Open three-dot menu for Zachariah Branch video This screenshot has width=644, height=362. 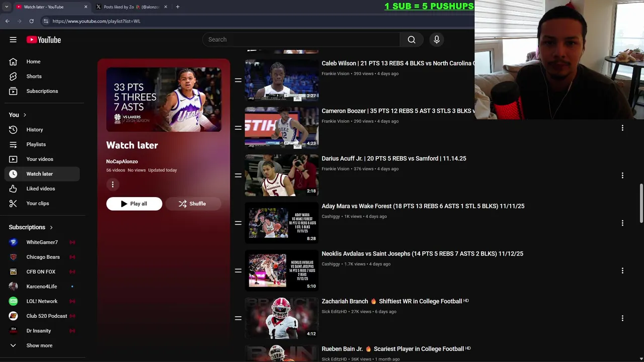622,318
